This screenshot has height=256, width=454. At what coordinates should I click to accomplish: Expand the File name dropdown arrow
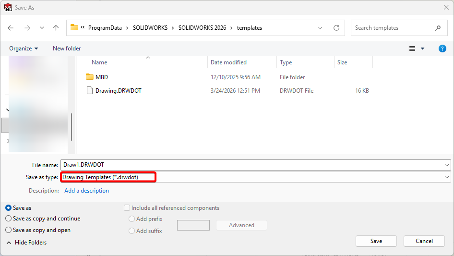click(x=446, y=165)
